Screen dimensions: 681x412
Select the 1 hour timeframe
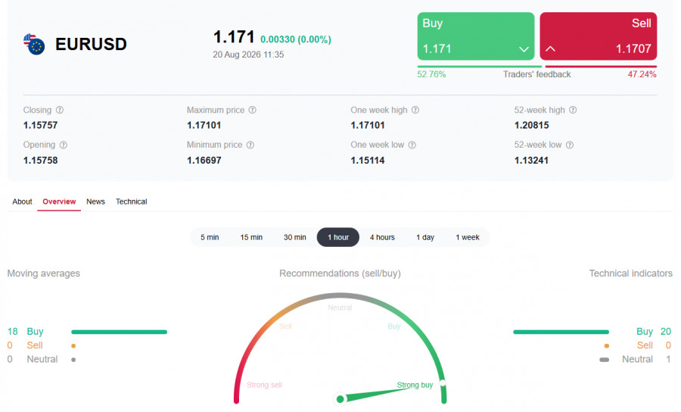pos(338,237)
